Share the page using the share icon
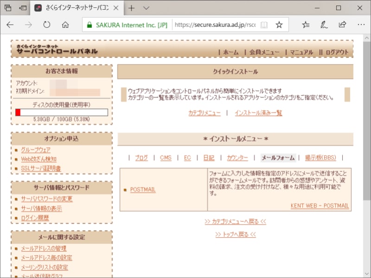The height and width of the screenshot is (278, 371). click(342, 25)
